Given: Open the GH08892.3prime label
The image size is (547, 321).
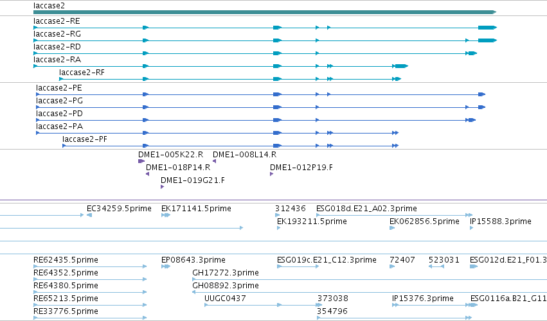Looking at the screenshot, I should [x=226, y=286].
